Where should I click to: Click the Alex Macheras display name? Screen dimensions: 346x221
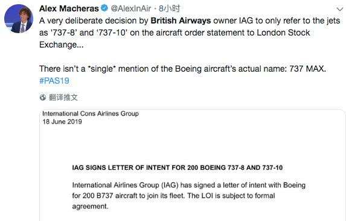(x=69, y=8)
